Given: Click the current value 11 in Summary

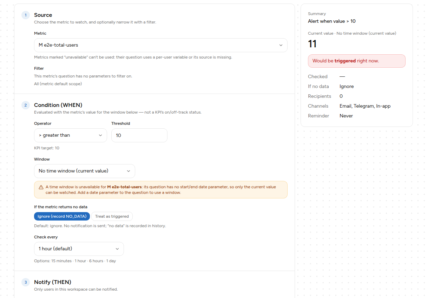Looking at the screenshot, I should 312,44.
